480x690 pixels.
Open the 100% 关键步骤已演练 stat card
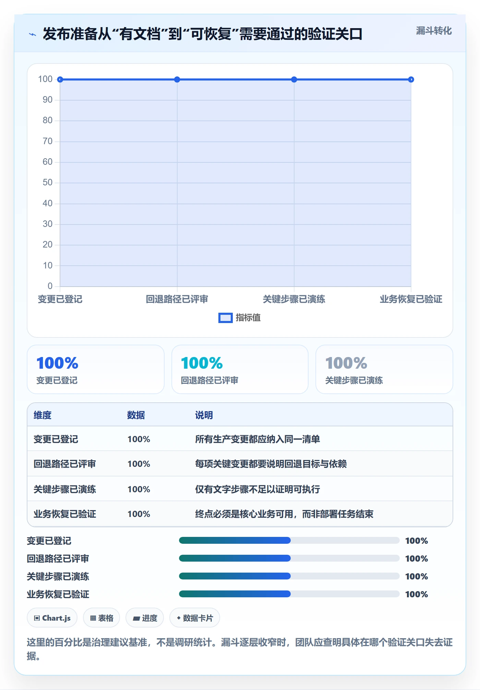tap(384, 369)
